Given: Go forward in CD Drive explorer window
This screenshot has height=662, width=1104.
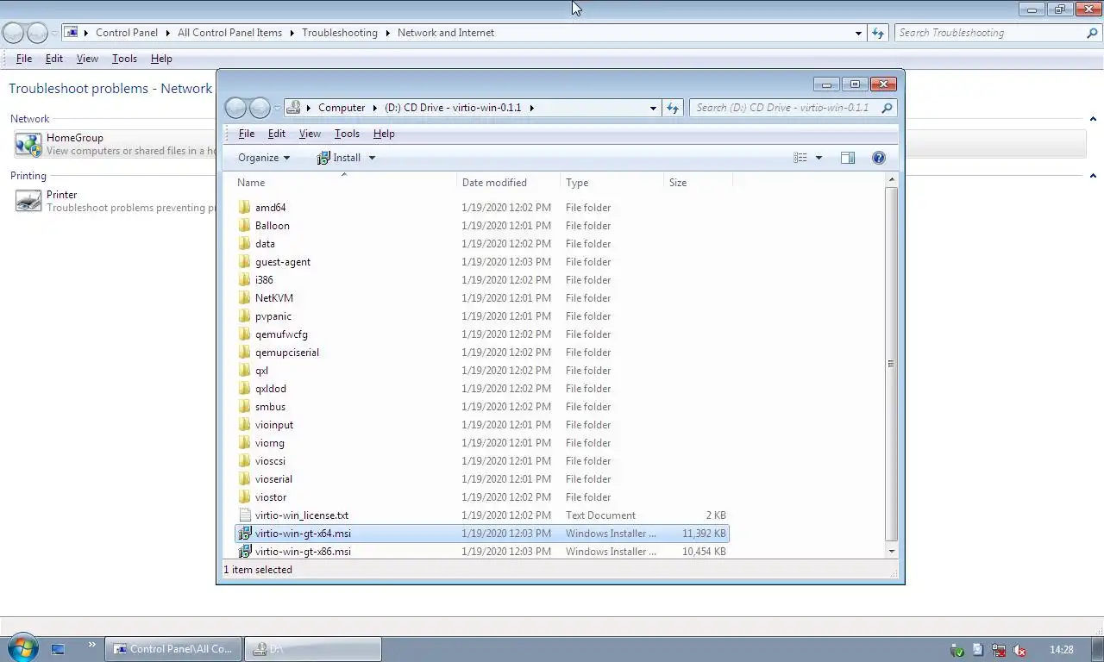Looking at the screenshot, I should coord(260,108).
